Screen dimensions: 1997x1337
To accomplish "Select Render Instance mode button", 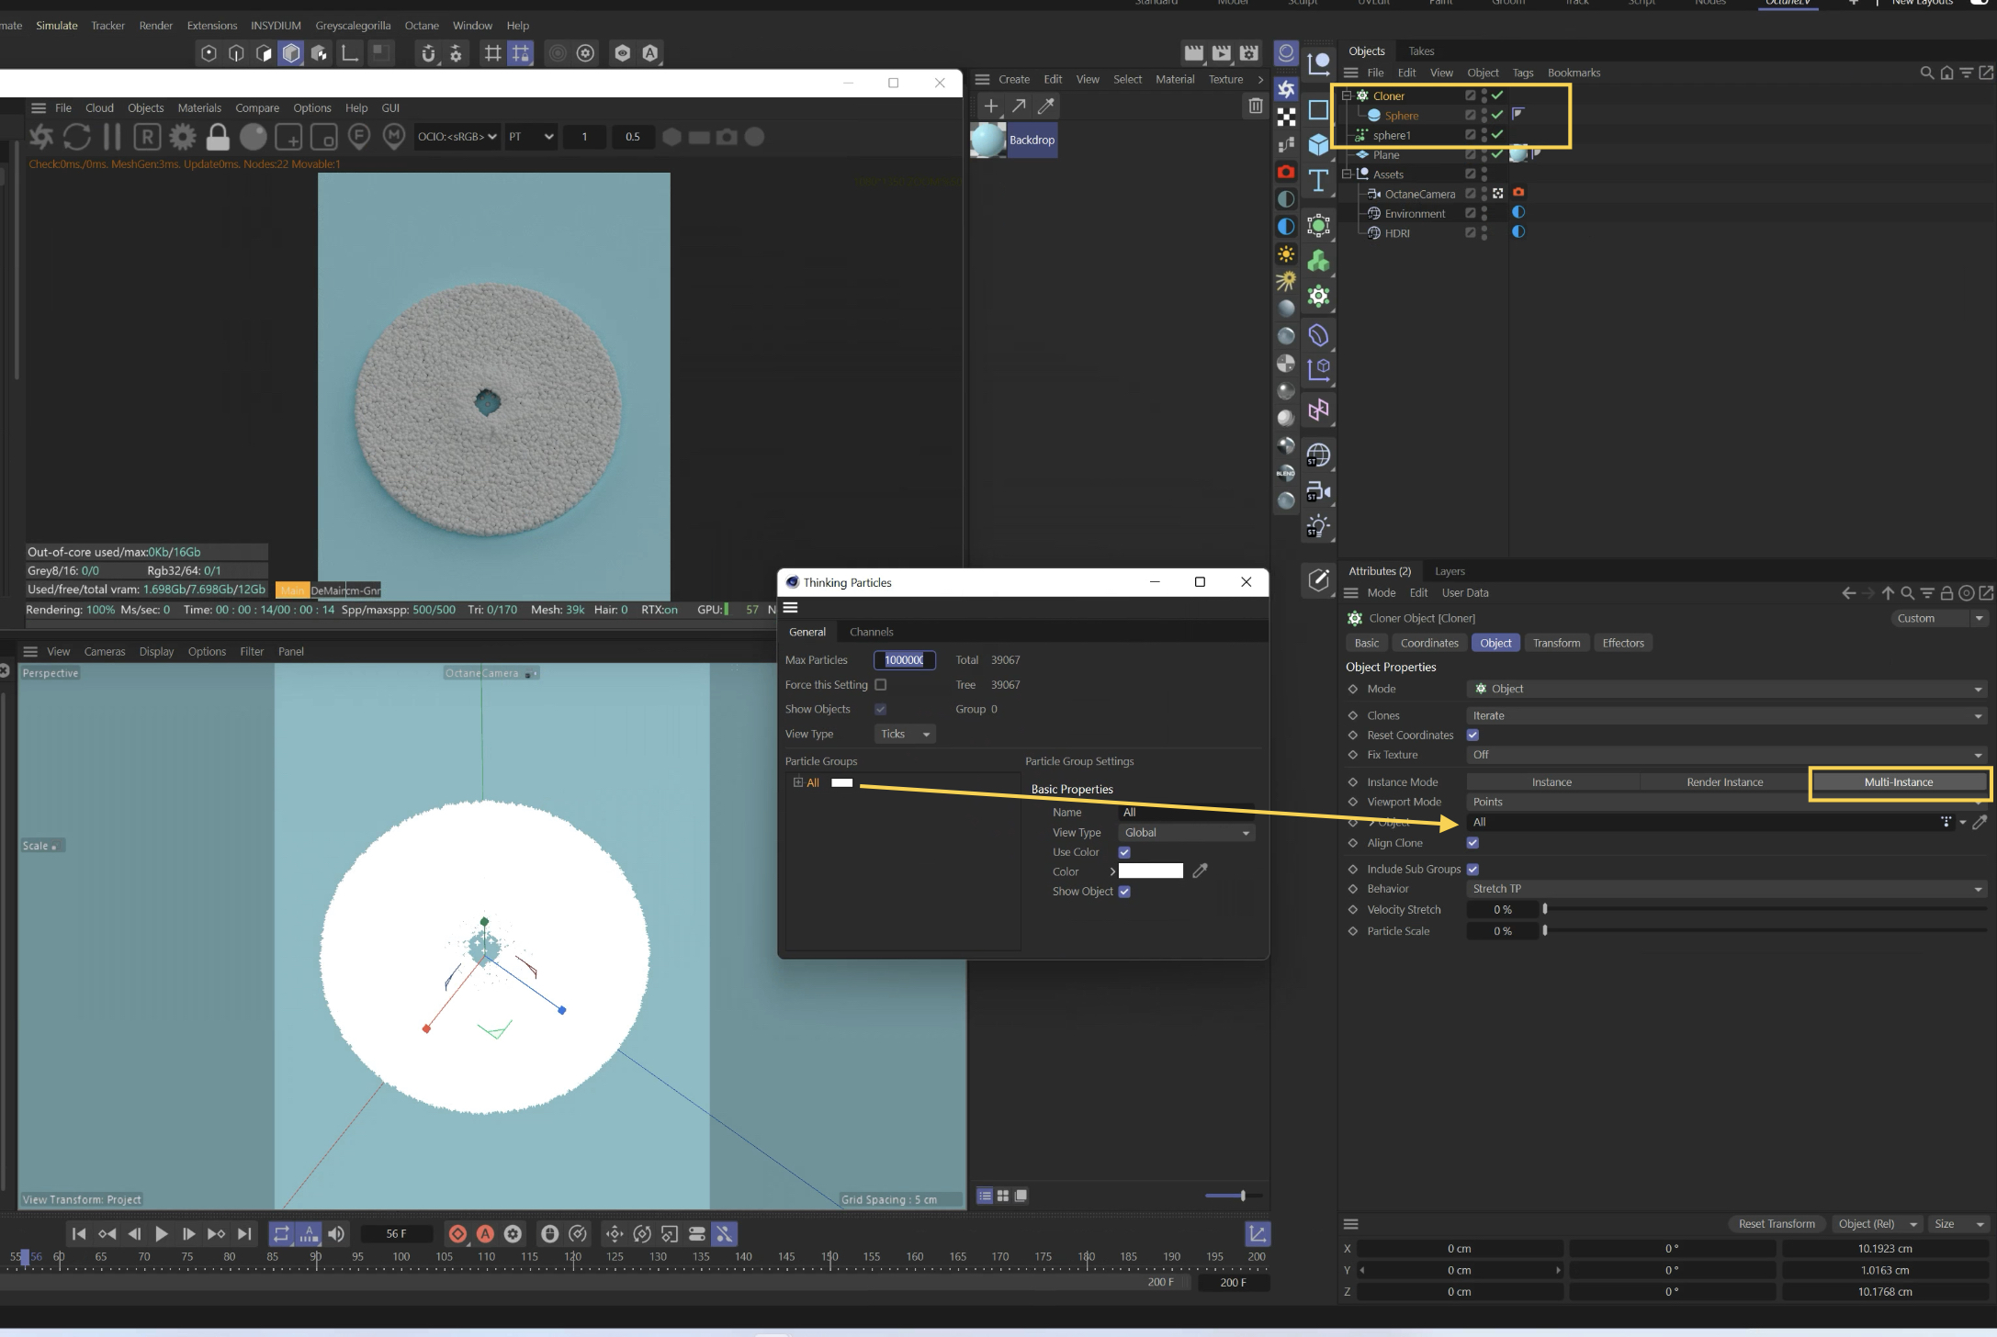I will coord(1724,781).
